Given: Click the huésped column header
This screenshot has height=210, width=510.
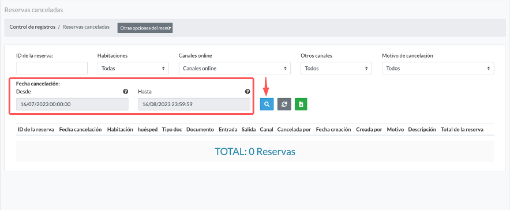Looking at the screenshot, I should pos(148,129).
